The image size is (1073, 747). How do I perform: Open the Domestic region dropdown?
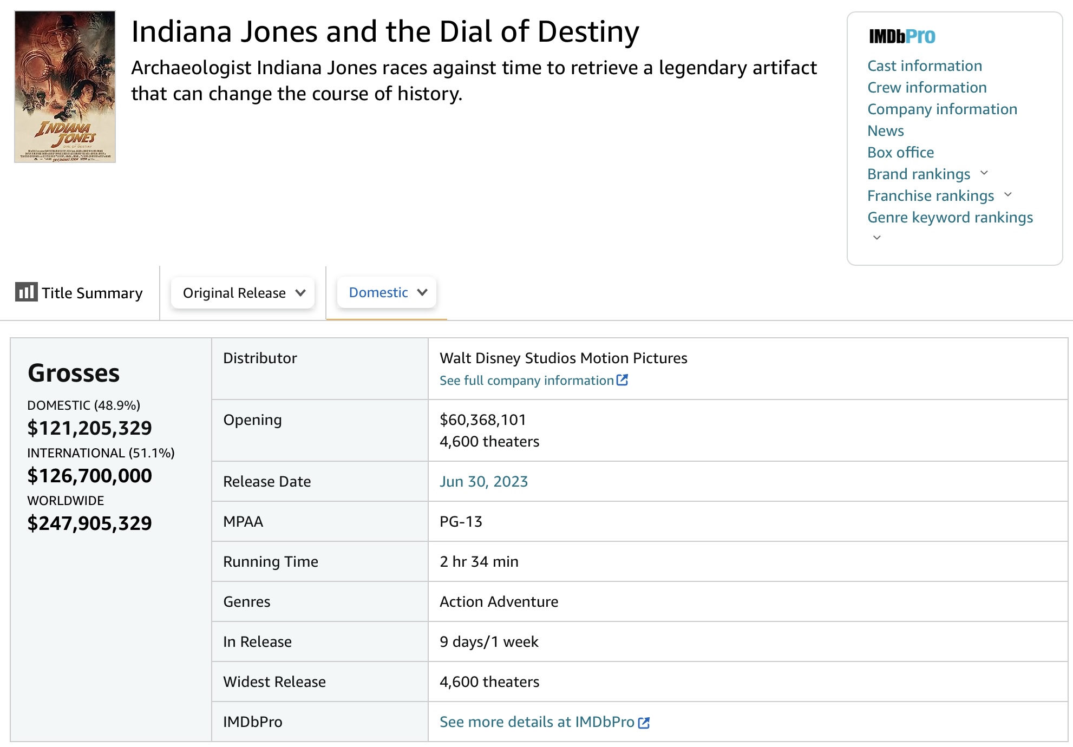[x=387, y=293]
